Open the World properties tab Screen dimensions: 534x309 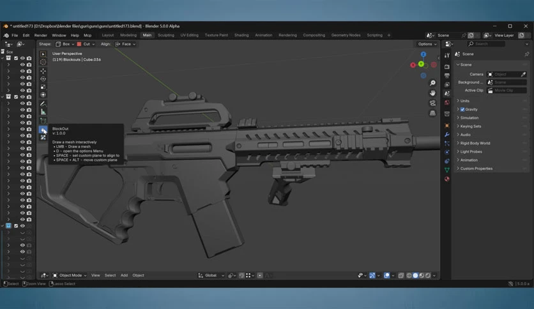click(447, 102)
